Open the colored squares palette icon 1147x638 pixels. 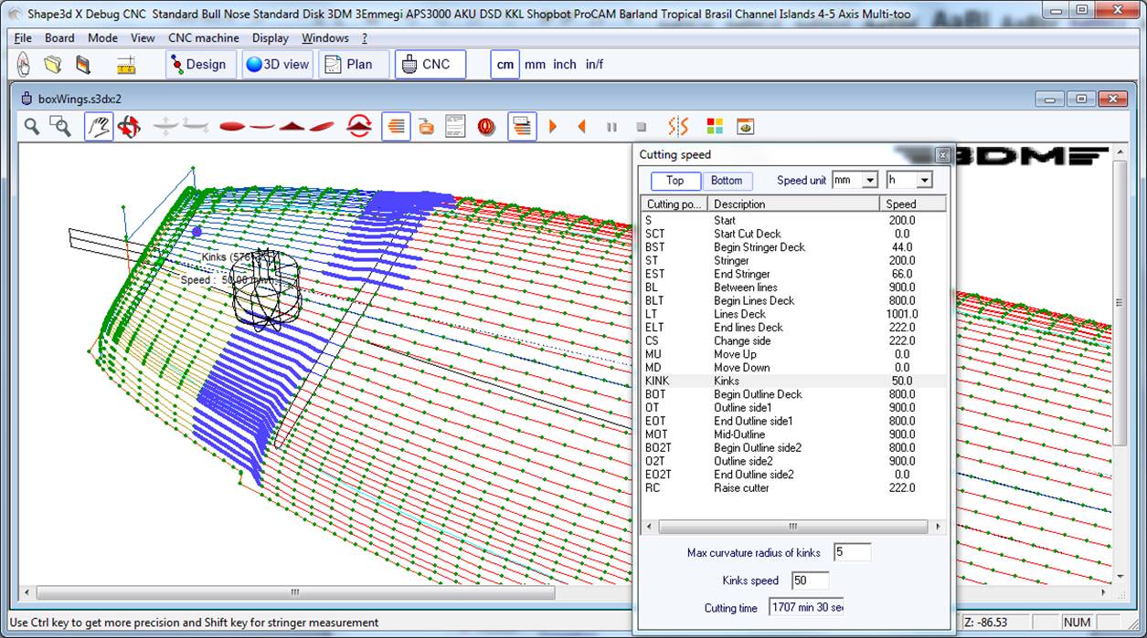(x=716, y=127)
